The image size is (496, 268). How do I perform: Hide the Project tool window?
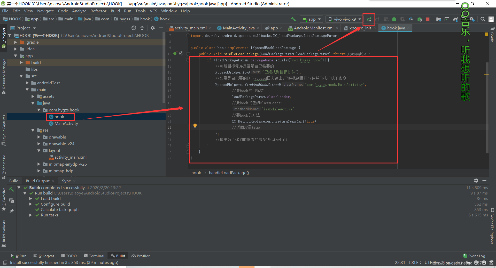click(161, 28)
